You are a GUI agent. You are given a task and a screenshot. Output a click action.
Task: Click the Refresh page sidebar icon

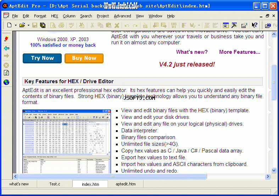[6, 73]
